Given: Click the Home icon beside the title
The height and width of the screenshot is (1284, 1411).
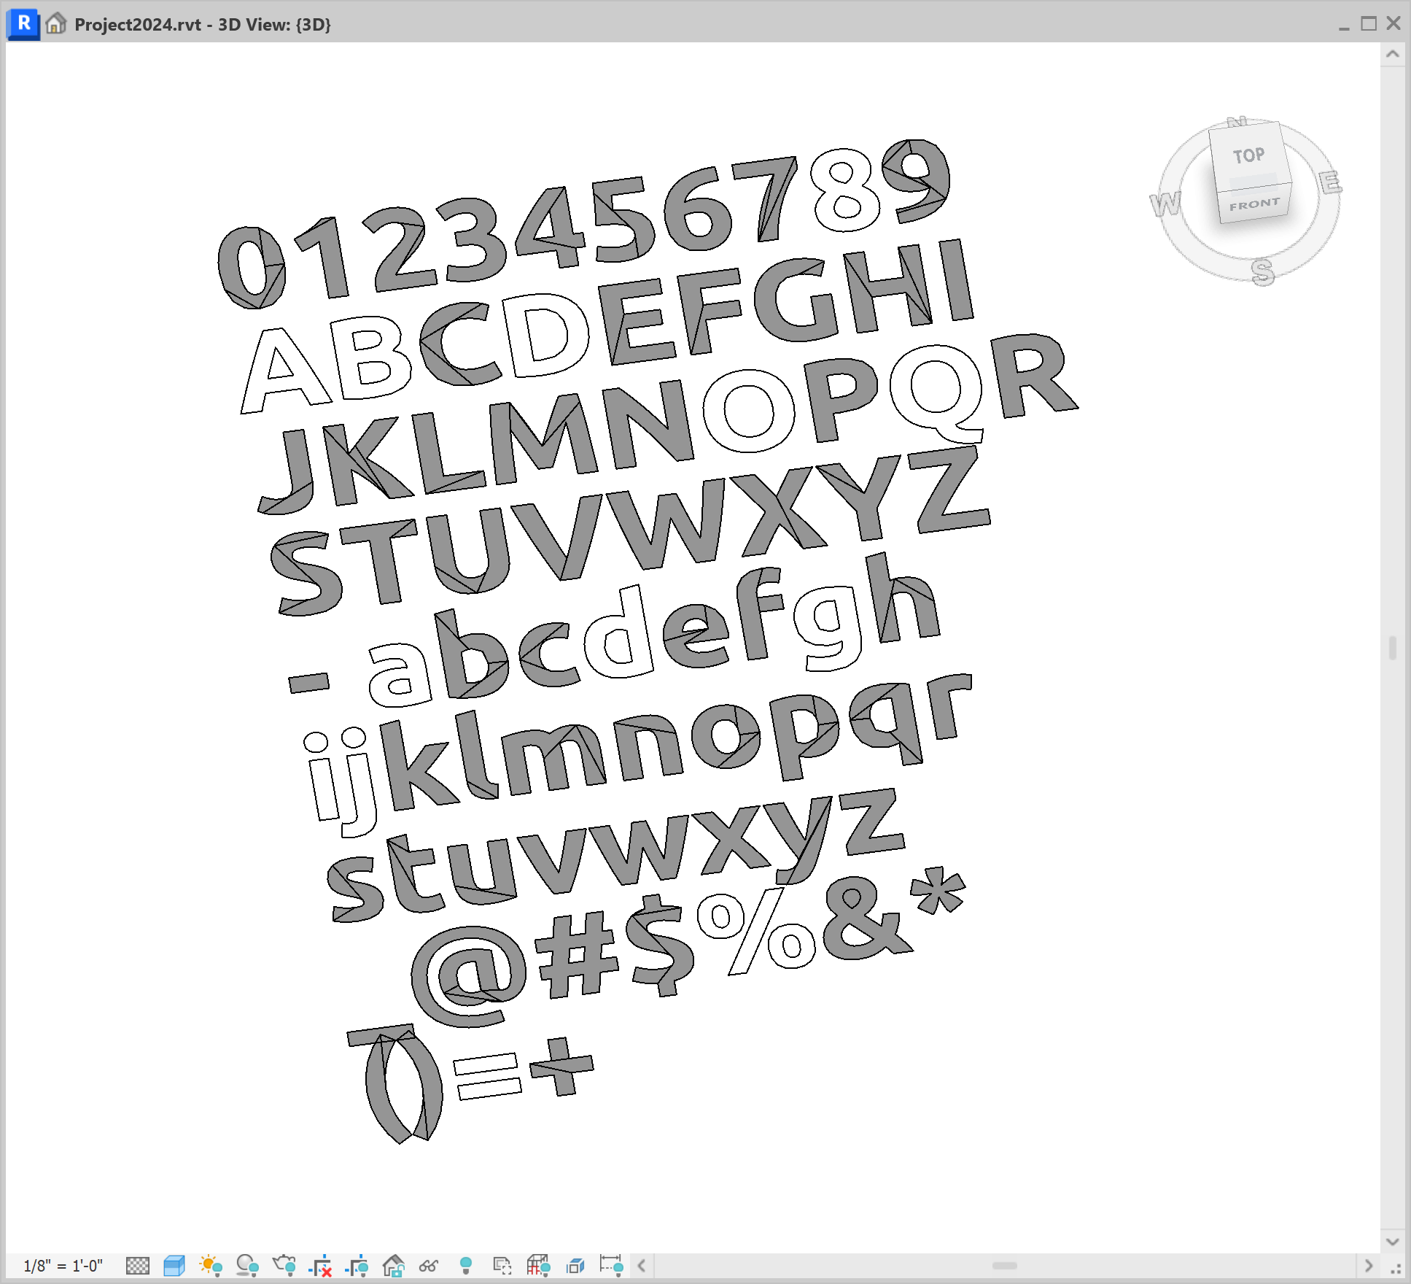Looking at the screenshot, I should pos(55,24).
